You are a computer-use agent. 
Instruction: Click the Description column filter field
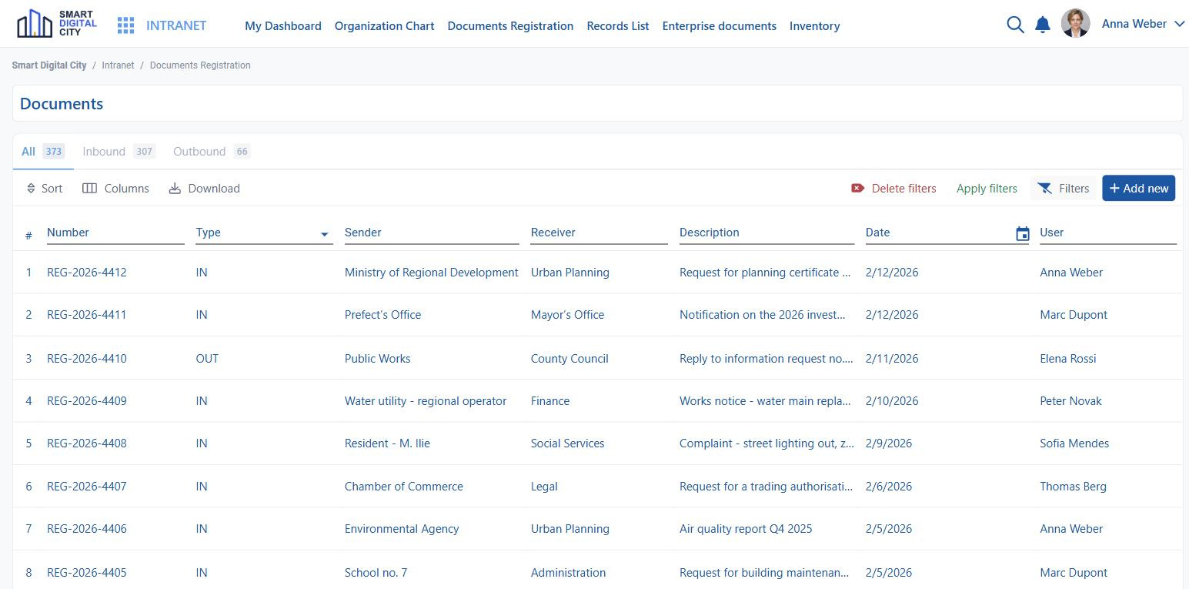tap(767, 233)
